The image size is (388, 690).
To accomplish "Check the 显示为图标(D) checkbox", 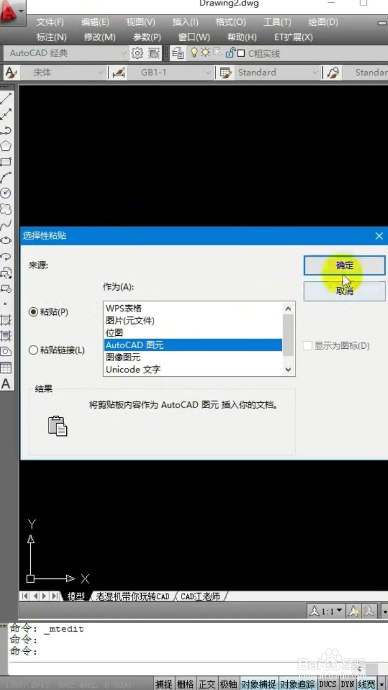I will coord(308,346).
